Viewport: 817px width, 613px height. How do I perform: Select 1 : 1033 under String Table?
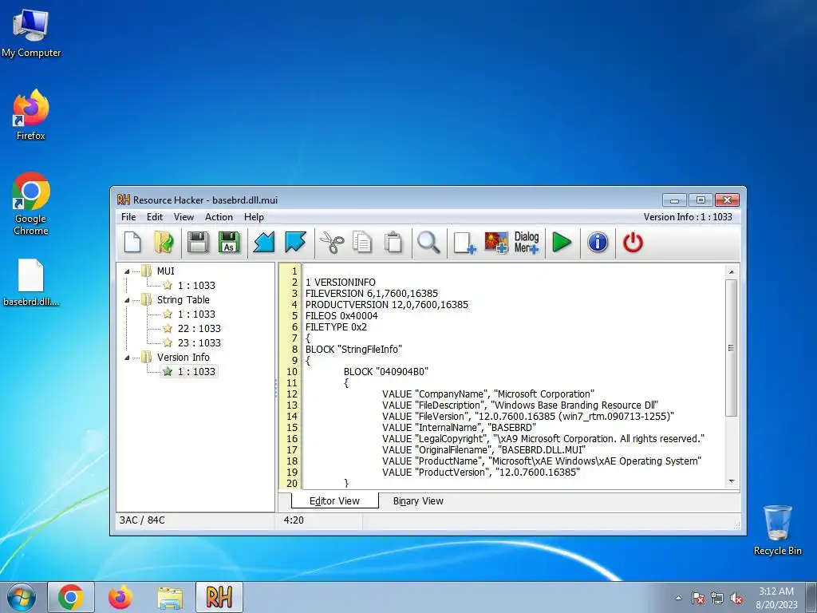(x=196, y=314)
